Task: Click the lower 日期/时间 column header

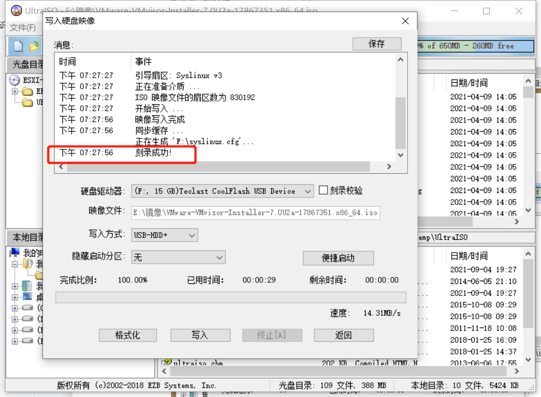Action: pyautogui.click(x=469, y=256)
